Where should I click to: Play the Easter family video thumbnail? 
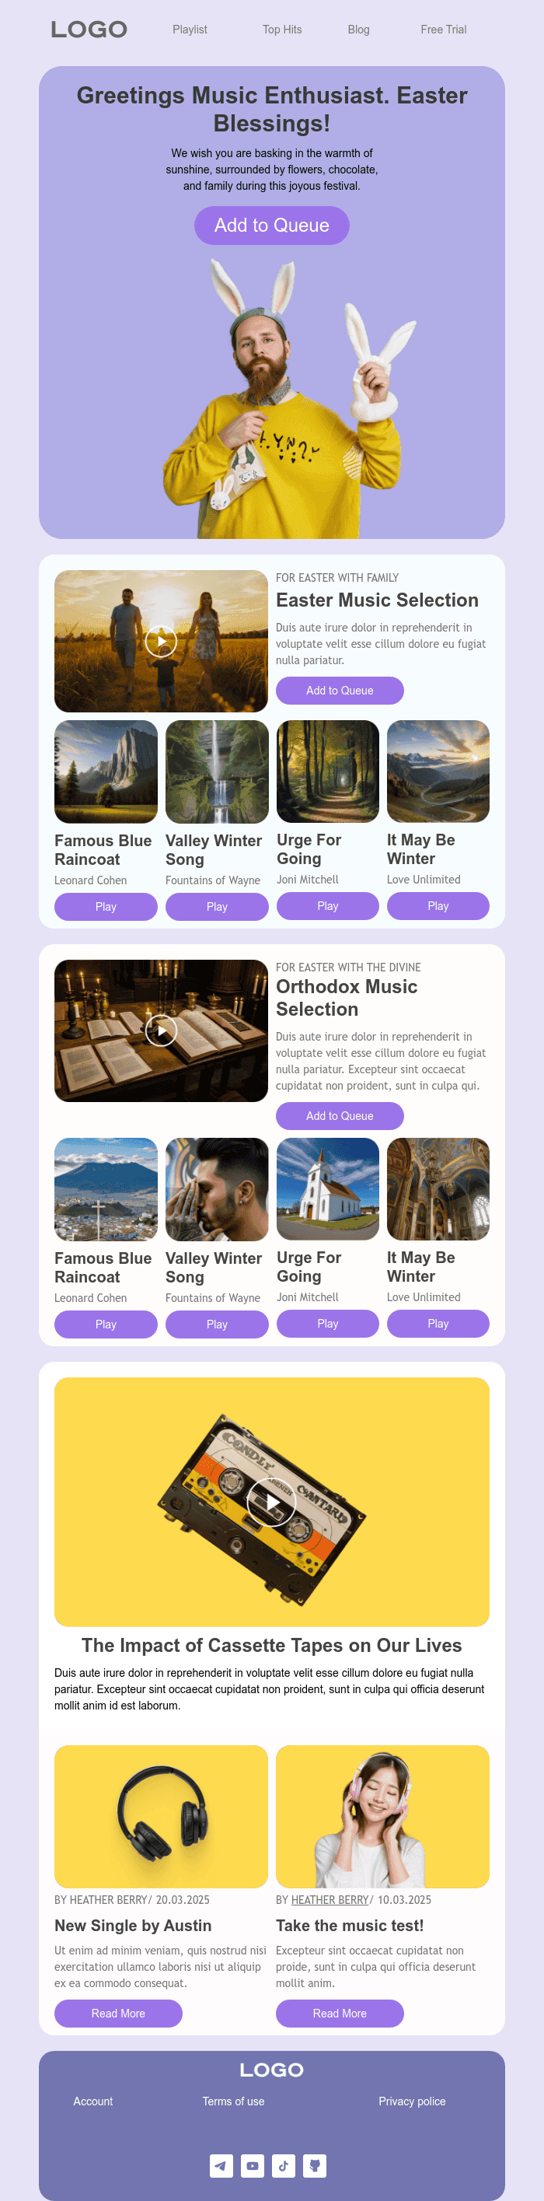pos(161,641)
